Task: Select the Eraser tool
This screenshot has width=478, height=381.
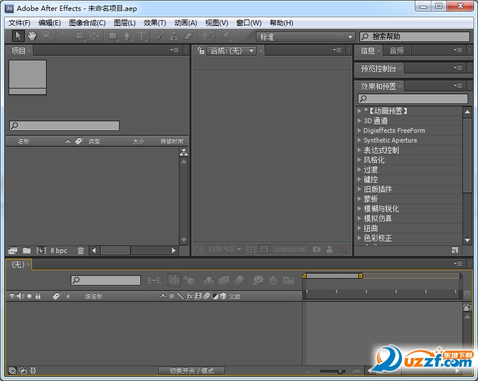Action: pos(189,36)
